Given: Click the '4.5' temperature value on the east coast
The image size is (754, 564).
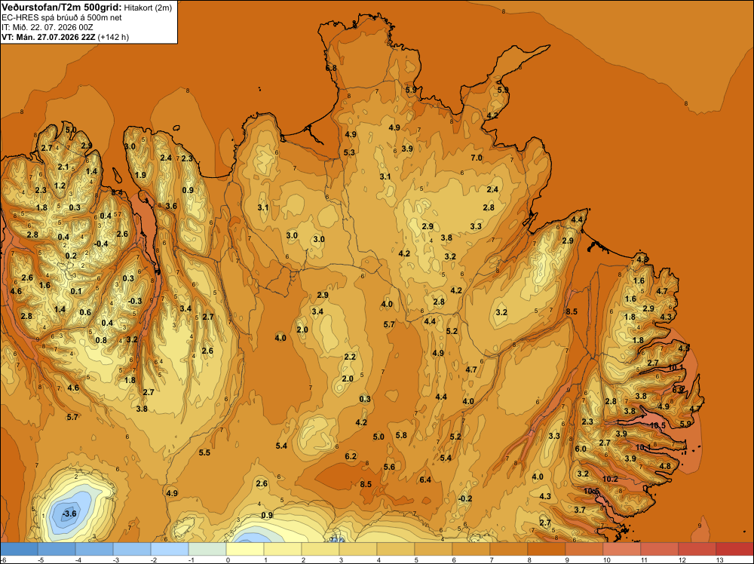Looking at the screenshot, I should click(684, 348).
